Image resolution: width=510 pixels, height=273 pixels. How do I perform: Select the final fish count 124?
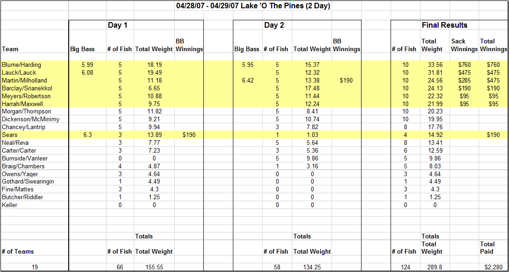(404, 267)
